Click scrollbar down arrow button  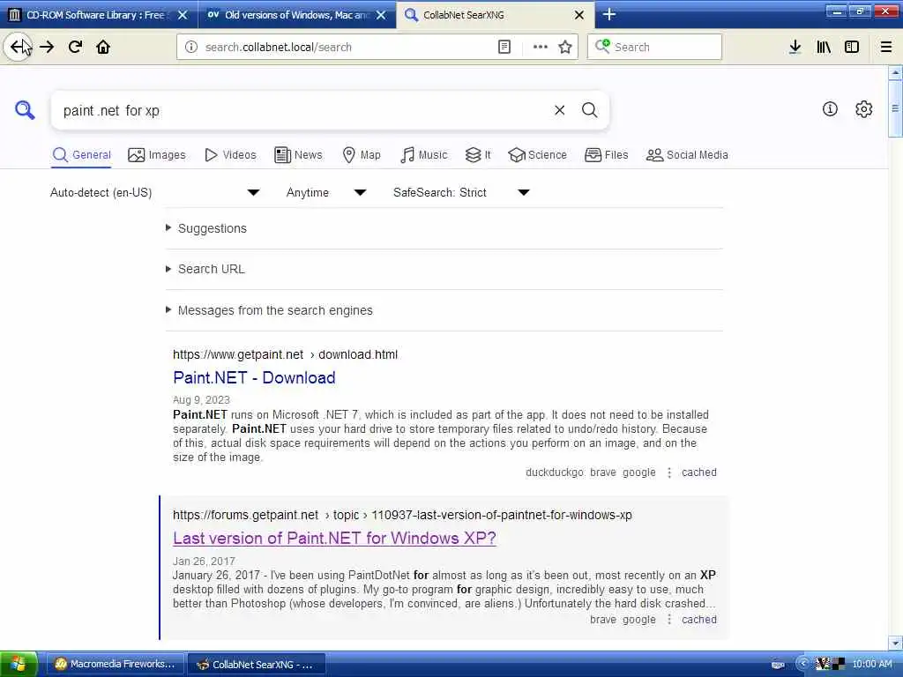click(895, 643)
